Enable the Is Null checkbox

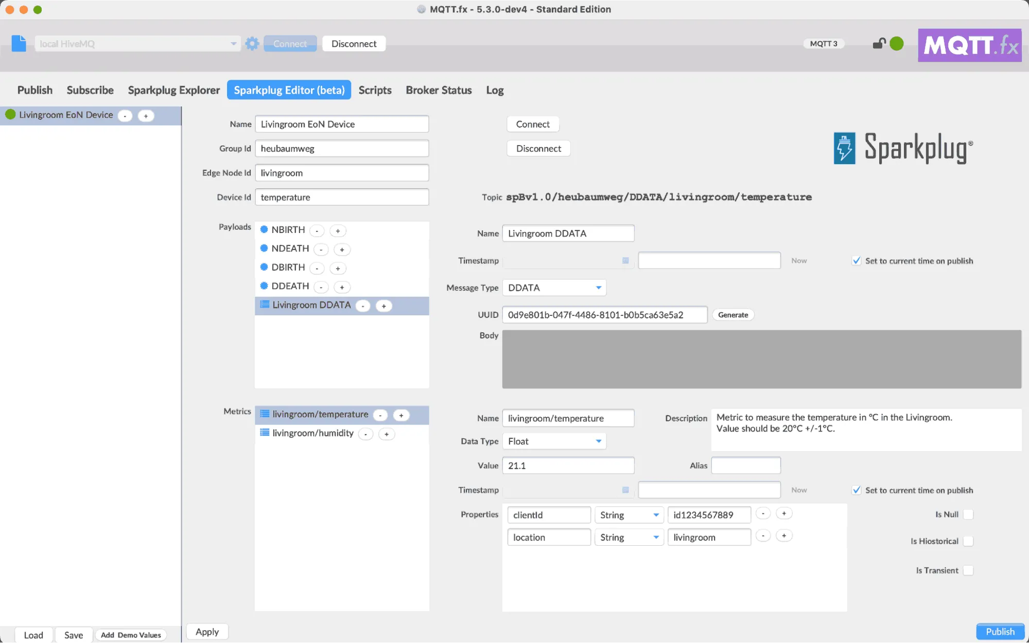coord(968,514)
